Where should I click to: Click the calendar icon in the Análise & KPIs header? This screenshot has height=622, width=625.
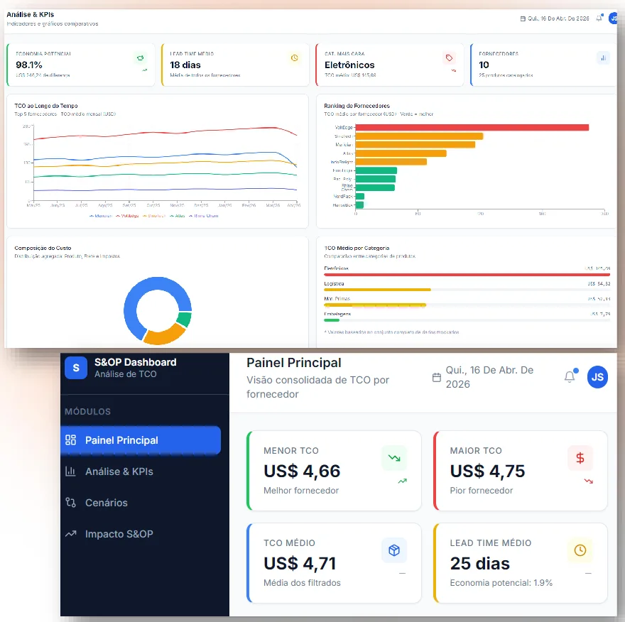pyautogui.click(x=523, y=18)
